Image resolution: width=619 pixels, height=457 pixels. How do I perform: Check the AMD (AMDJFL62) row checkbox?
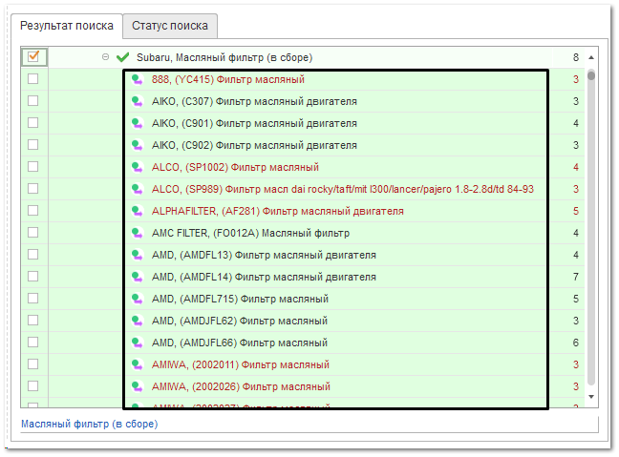[33, 321]
